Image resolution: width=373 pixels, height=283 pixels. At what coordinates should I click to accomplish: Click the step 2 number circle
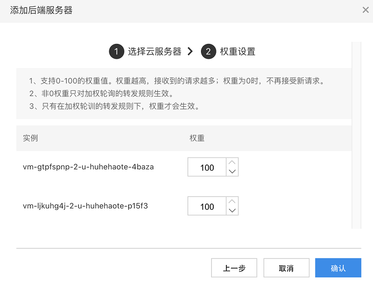coord(208,51)
